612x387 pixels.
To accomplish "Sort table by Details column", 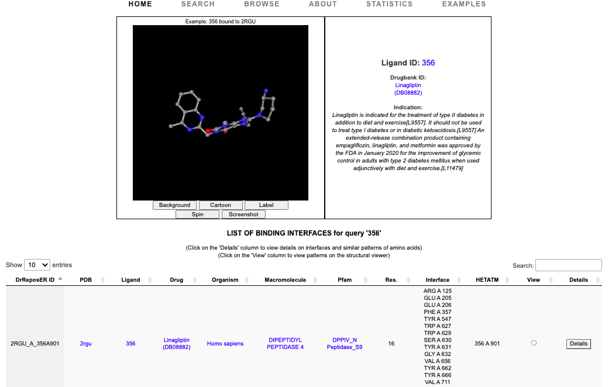I will (579, 279).
